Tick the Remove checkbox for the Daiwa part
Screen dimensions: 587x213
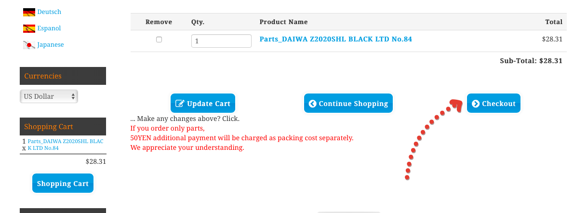tap(159, 40)
